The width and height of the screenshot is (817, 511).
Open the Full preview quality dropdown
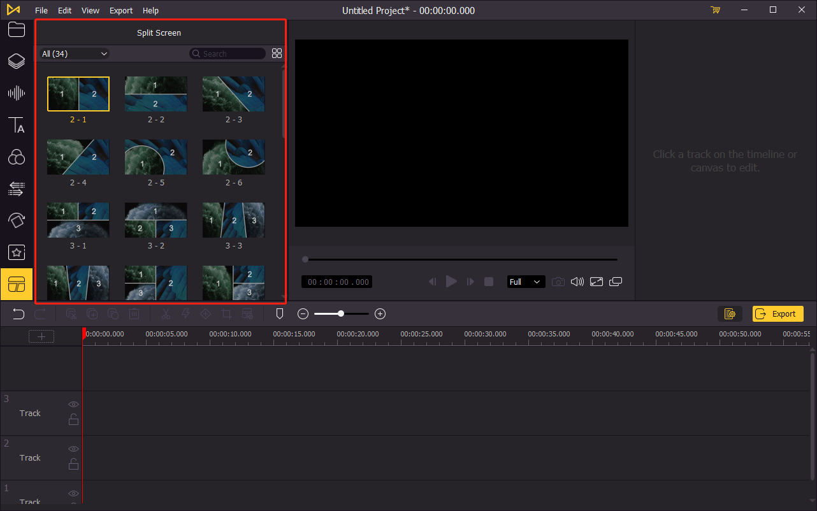[526, 282]
